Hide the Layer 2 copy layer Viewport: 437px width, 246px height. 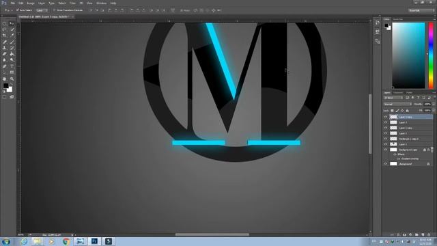point(386,128)
